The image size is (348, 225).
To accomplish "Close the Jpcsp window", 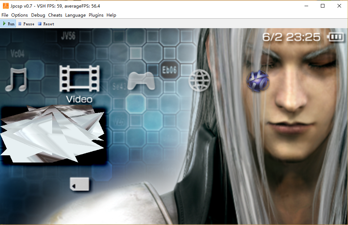I will [339, 6].
